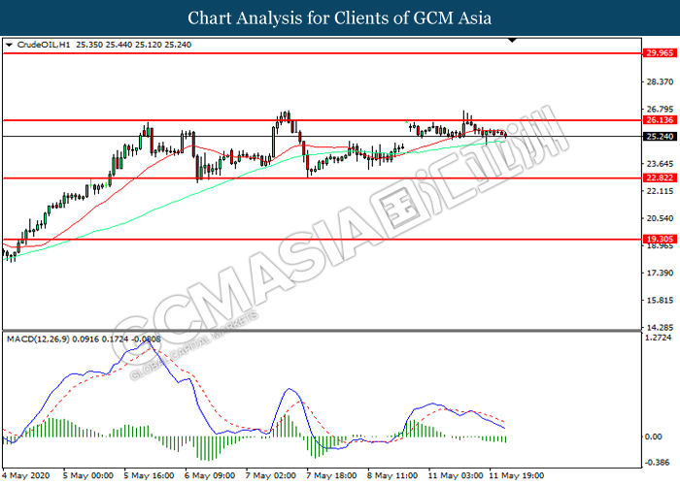Click the dropdown arrow beside CrudeOIL,H1

click(x=9, y=45)
